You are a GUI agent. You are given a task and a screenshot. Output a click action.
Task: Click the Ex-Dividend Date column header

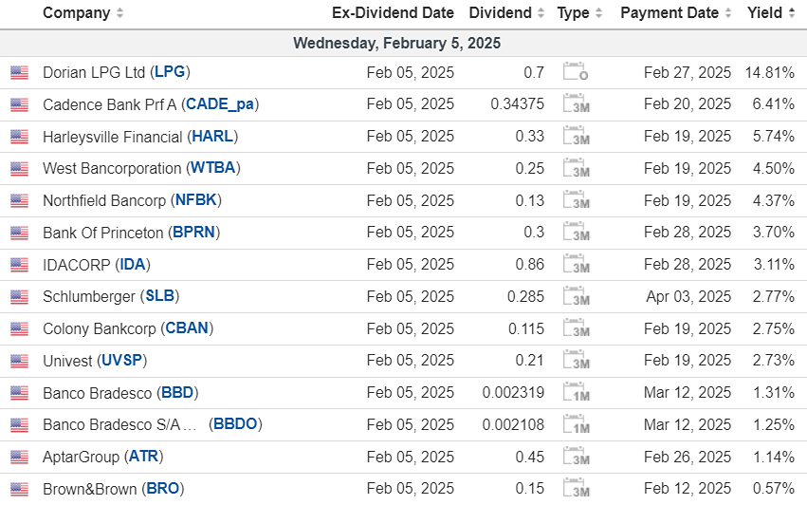pos(393,13)
